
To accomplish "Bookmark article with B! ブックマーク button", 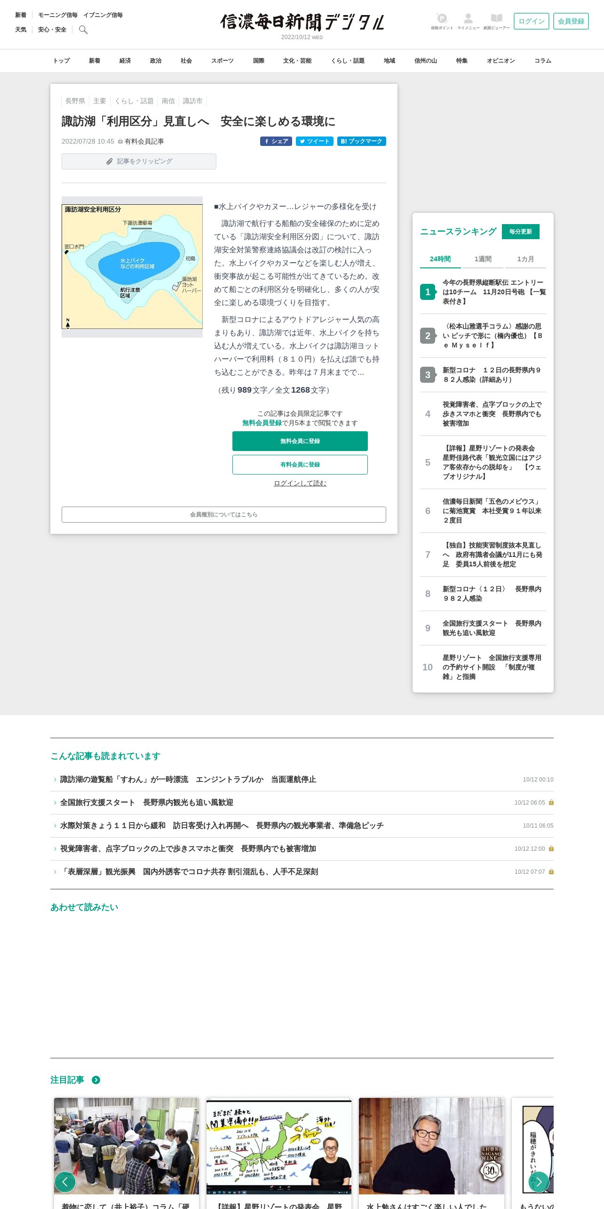I will pos(362,141).
